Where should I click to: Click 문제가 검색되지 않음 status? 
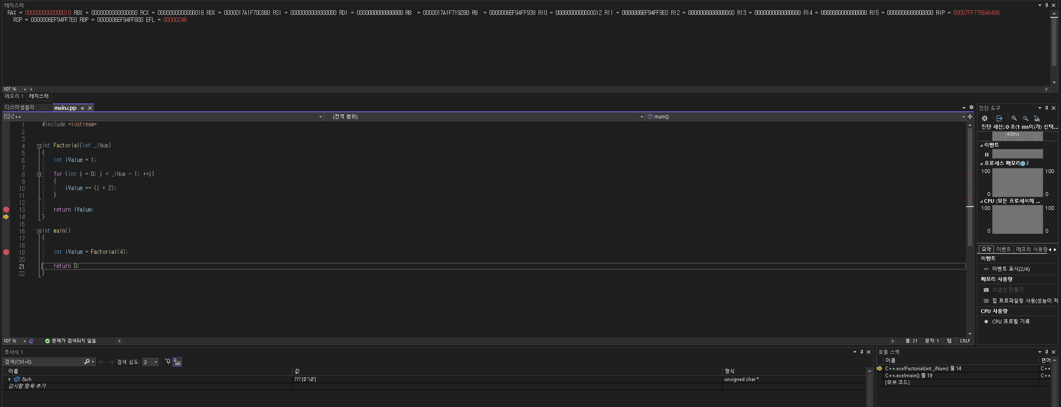pos(74,341)
